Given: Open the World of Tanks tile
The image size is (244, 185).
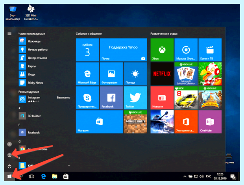Looking at the screenshot, I should 162,122.
